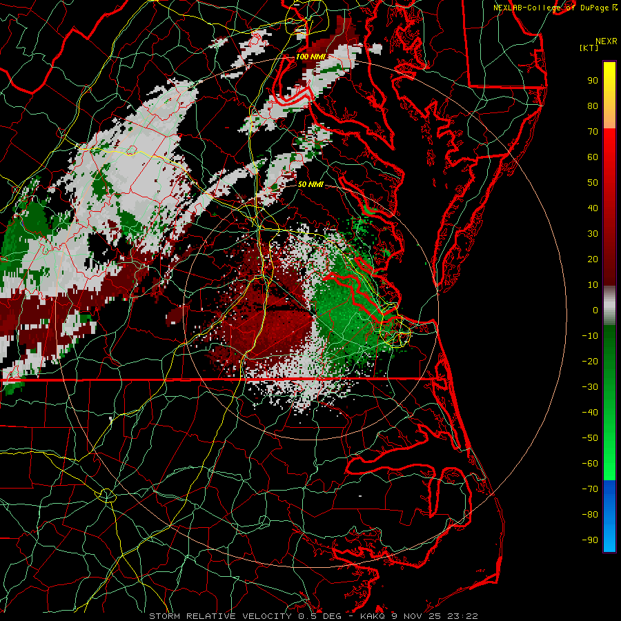Click the -20 value on the velocity scale

point(590,361)
